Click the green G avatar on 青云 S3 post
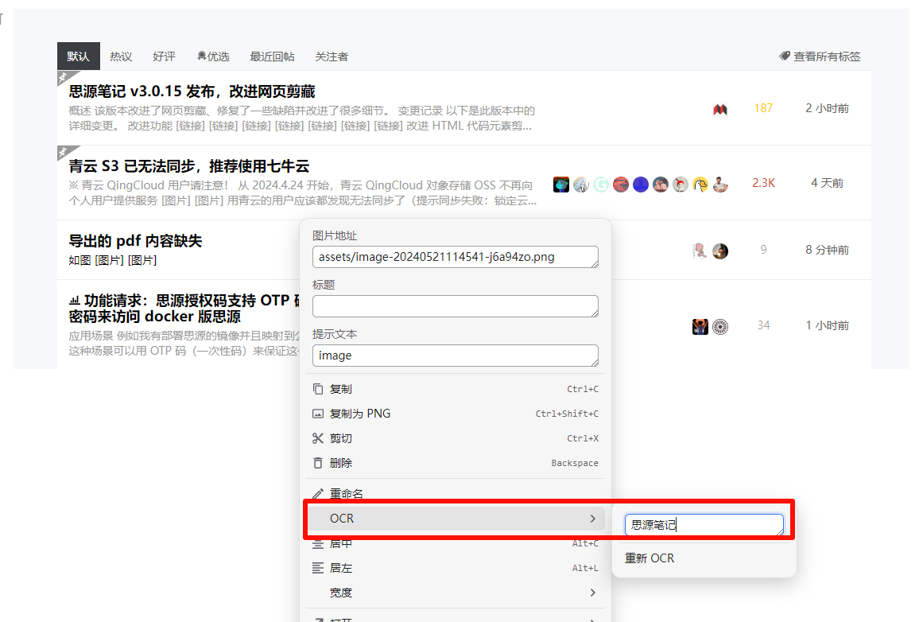923x622 pixels. (x=601, y=185)
